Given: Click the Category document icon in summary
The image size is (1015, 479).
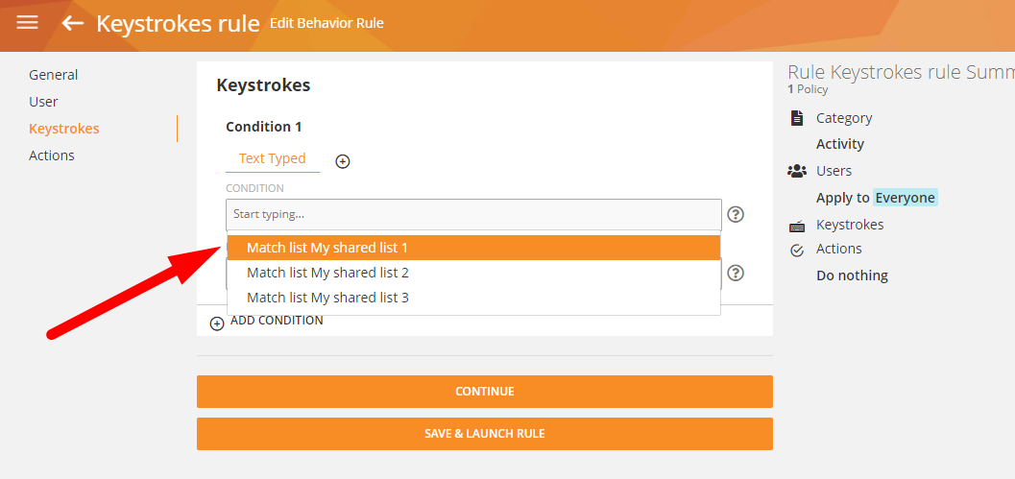Looking at the screenshot, I should coord(796,118).
